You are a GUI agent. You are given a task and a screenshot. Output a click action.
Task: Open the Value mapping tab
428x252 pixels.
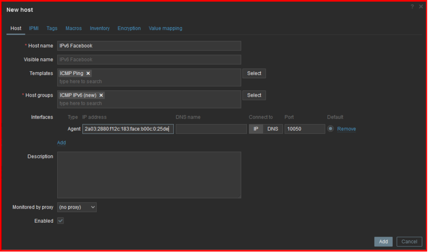point(166,28)
